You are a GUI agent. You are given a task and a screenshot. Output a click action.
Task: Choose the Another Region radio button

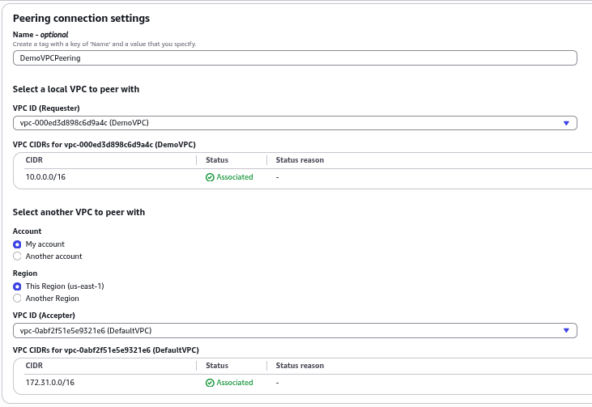(17, 299)
